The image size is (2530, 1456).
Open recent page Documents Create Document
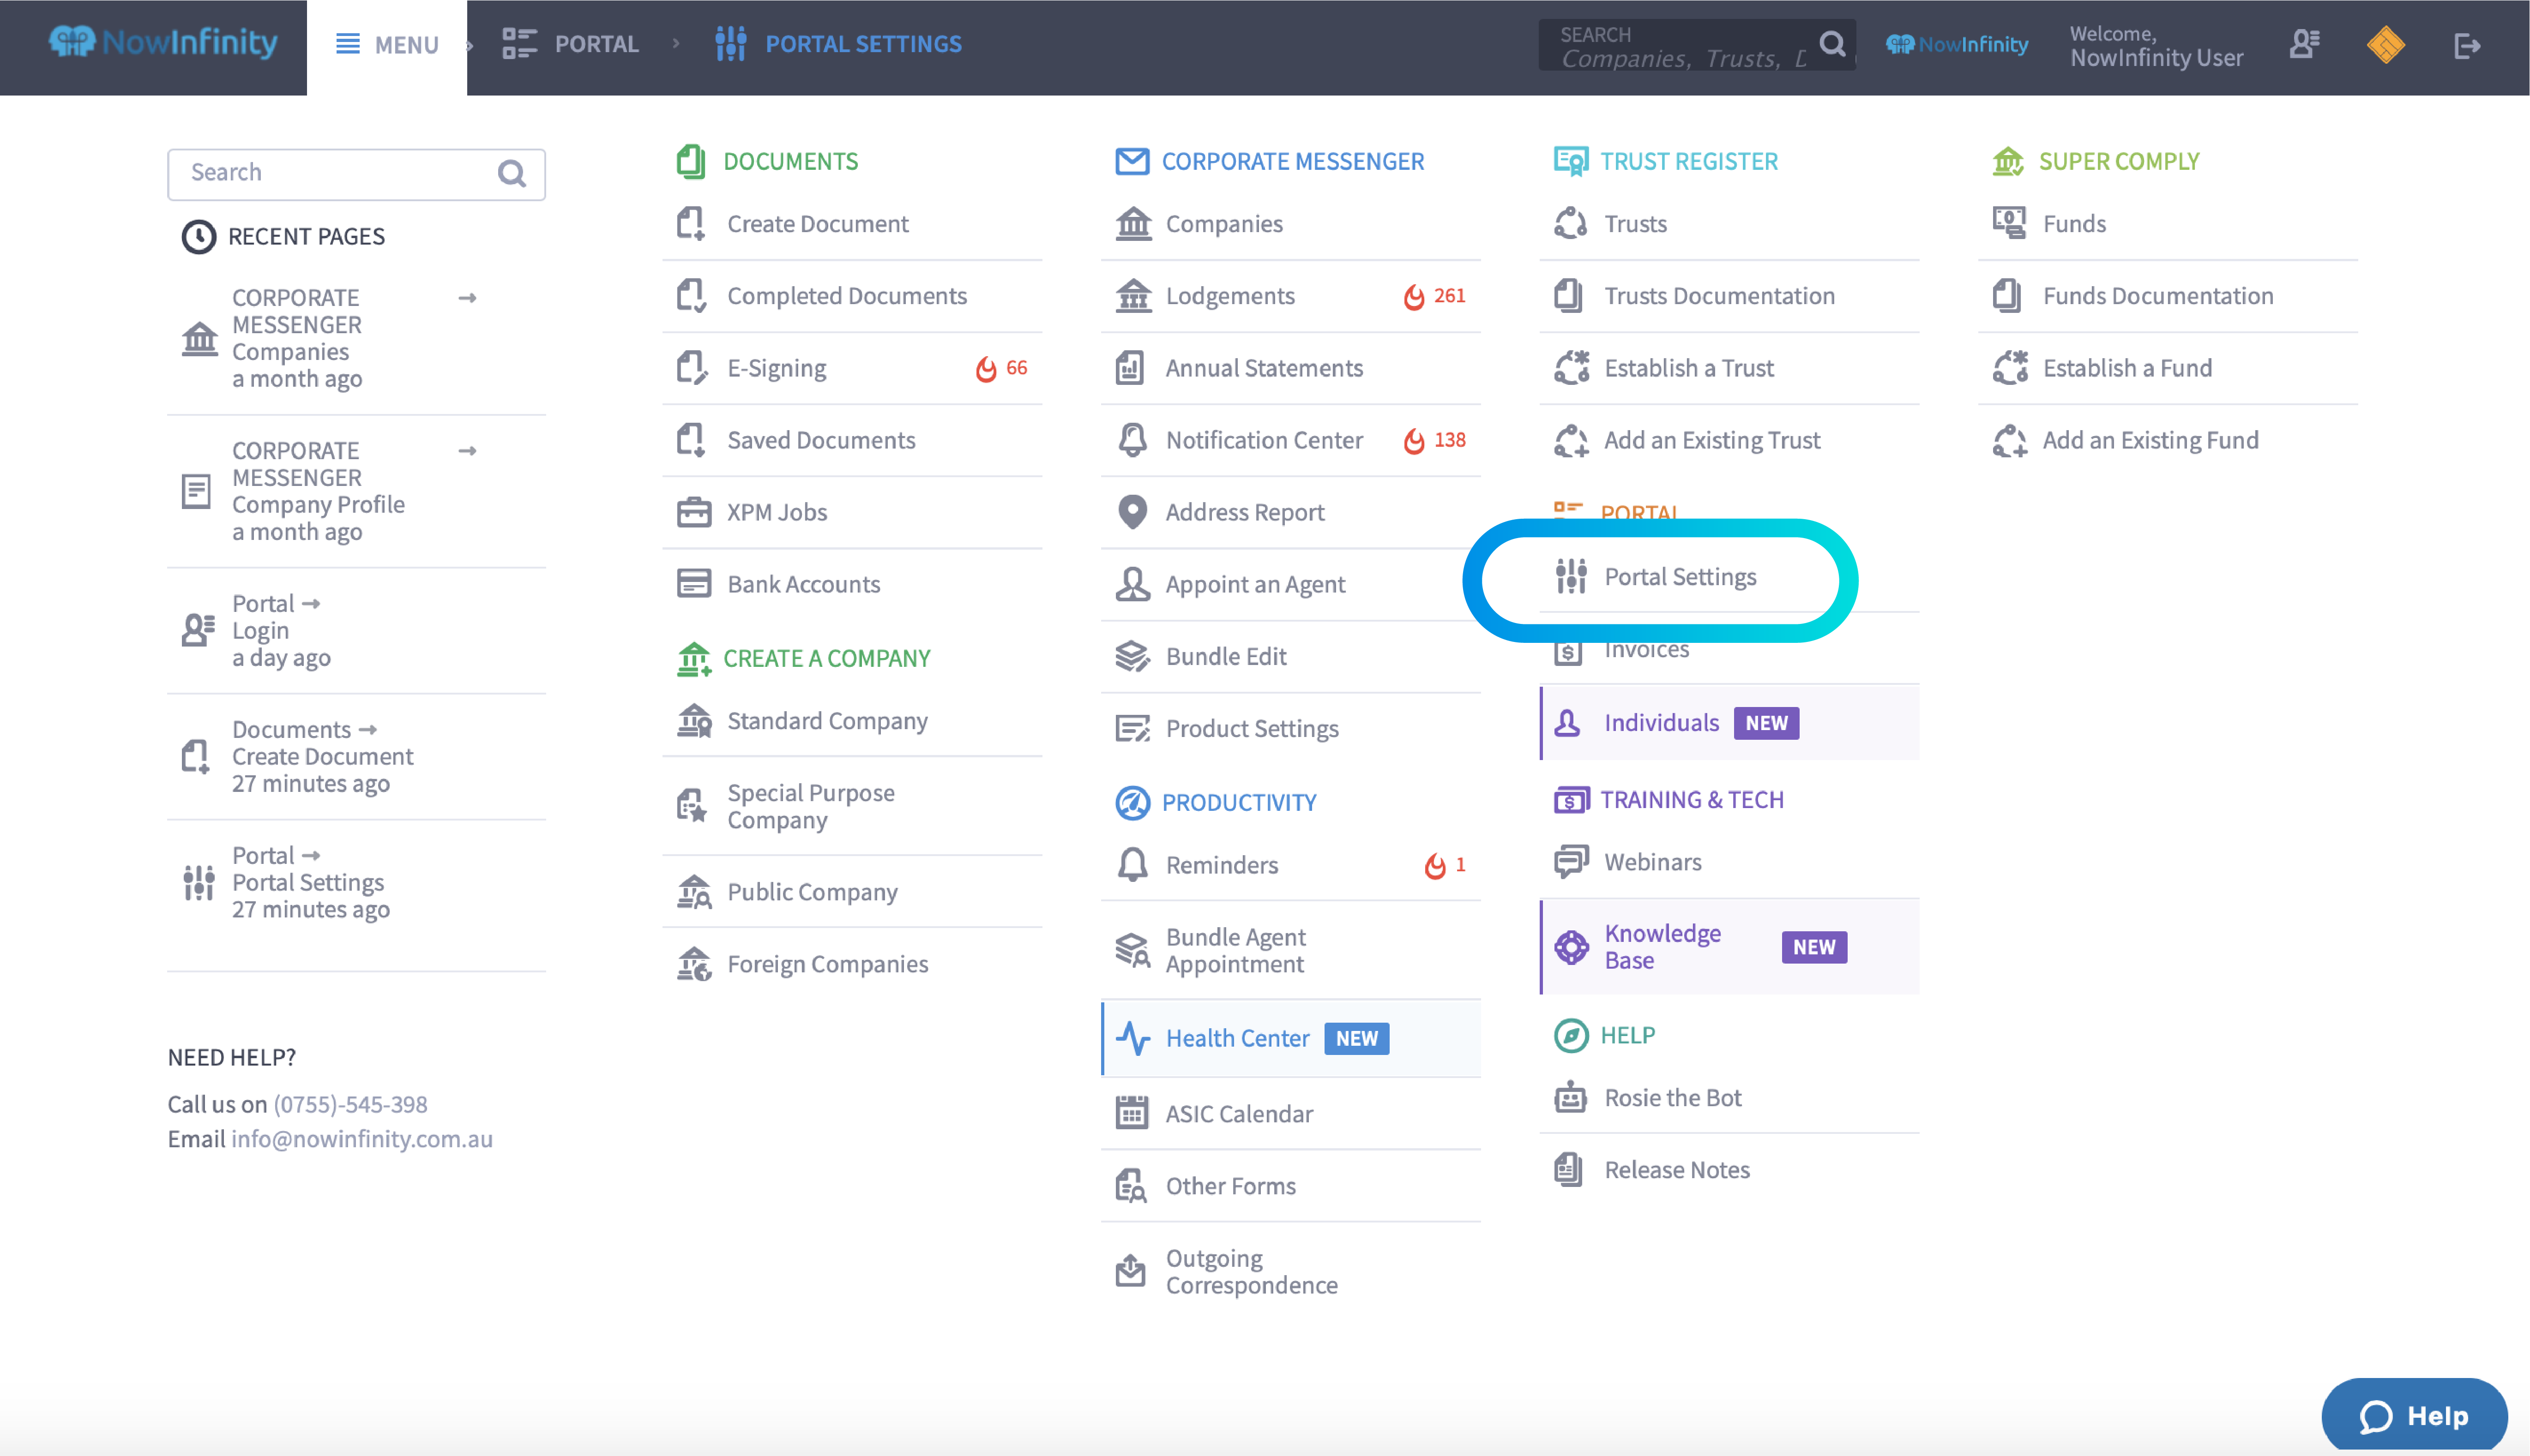point(356,757)
